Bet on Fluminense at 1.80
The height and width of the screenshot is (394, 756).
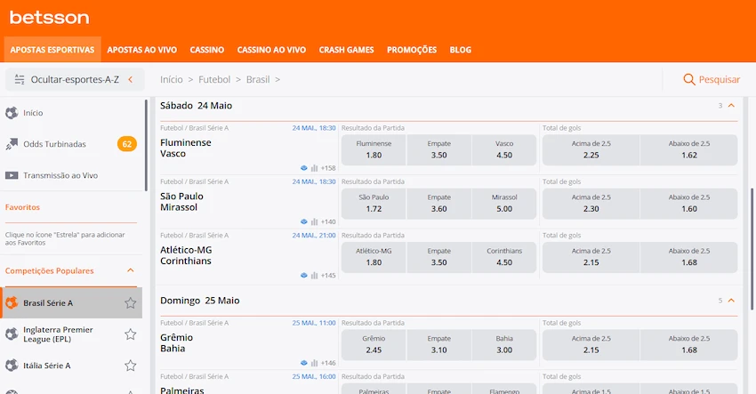point(374,150)
